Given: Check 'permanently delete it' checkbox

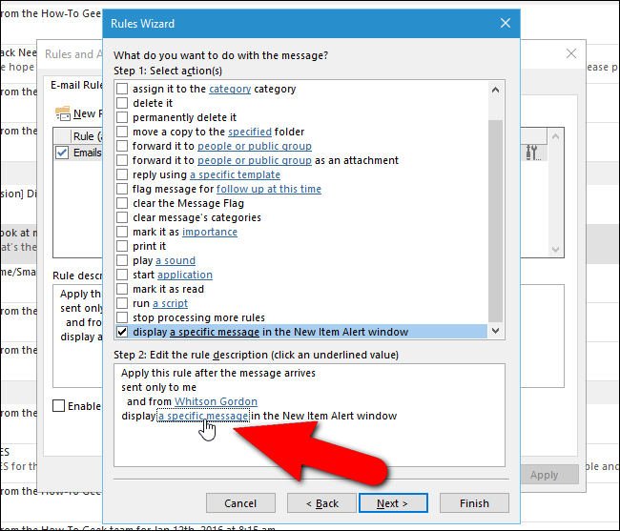Looking at the screenshot, I should 122,117.
